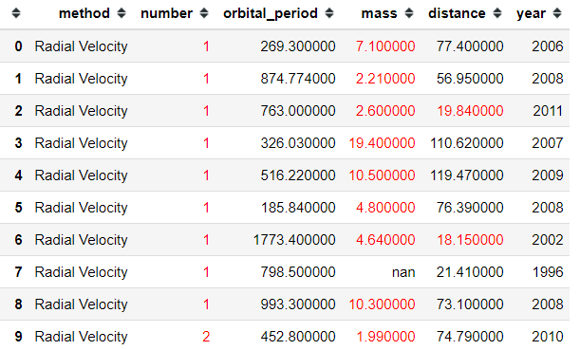Screen dimensions: 580x350
Task: Select the year column header
Action: tap(531, 14)
